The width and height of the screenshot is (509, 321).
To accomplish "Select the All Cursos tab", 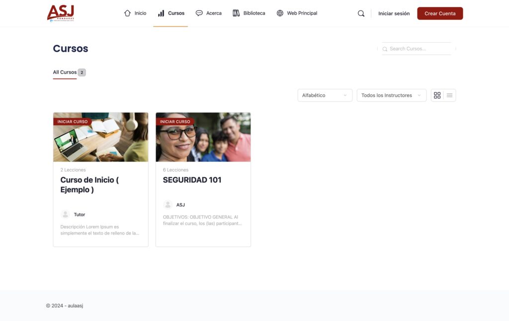I will coord(65,73).
